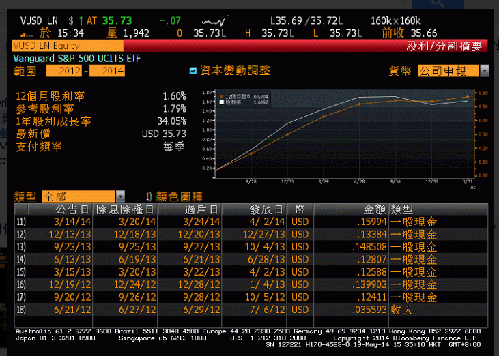Screen dimensions: 499x356
Task: Open the 貨幣 currency dropdown arrow
Action: (484, 70)
